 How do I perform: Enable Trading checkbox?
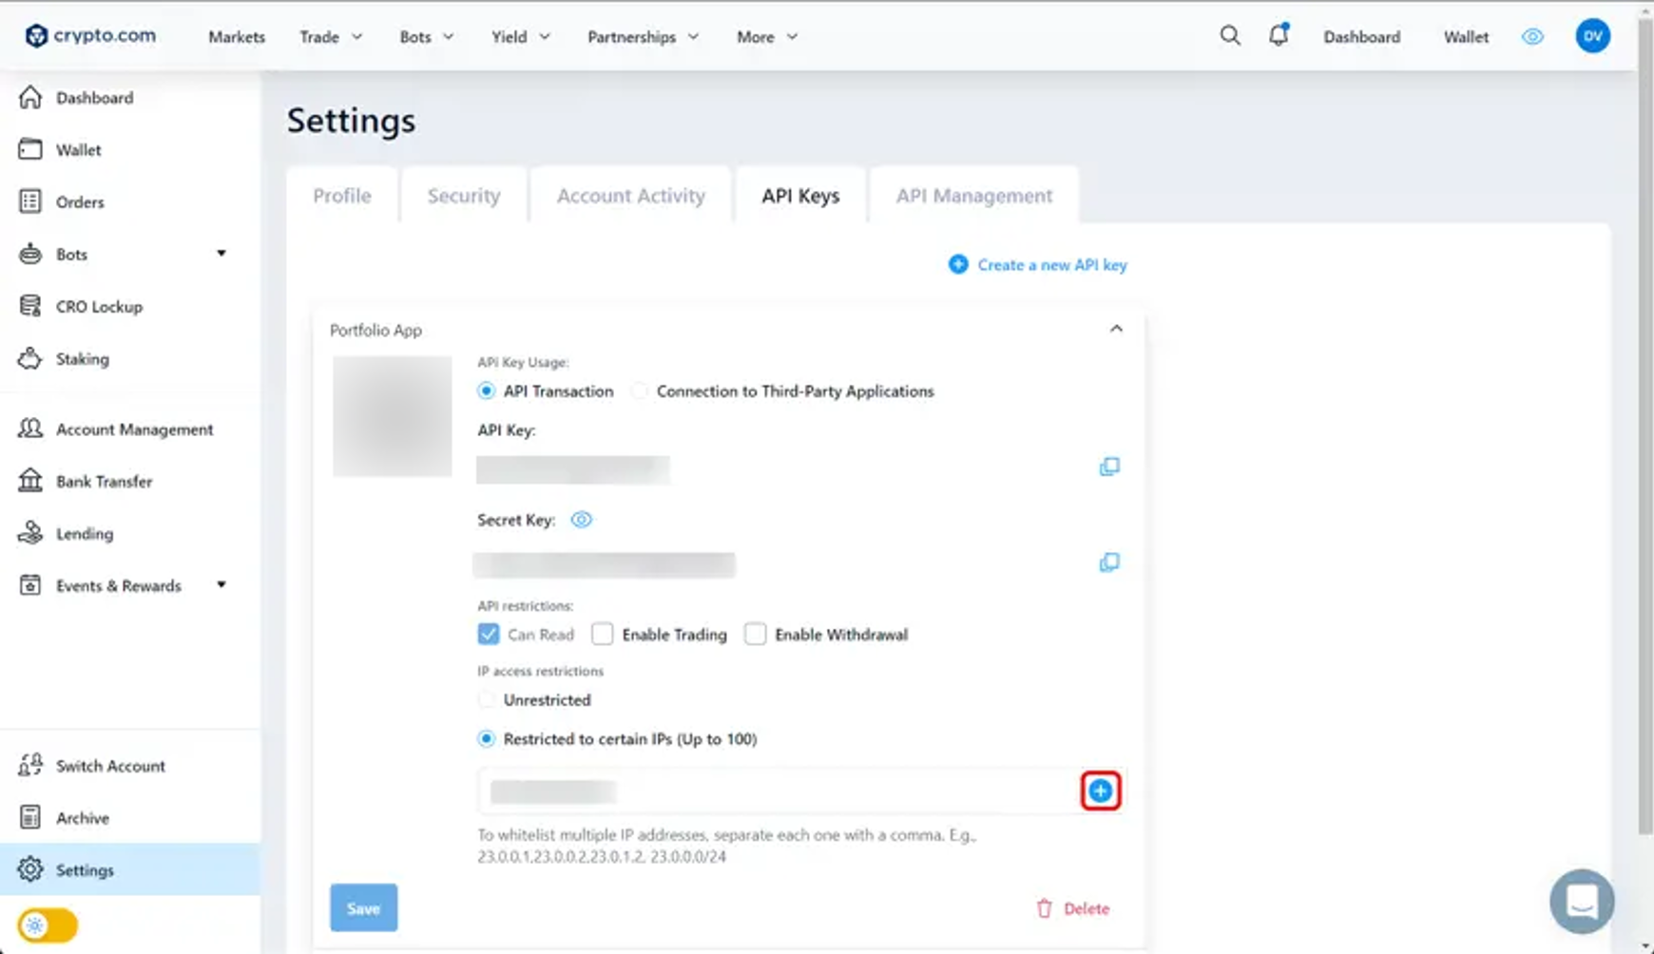(603, 634)
